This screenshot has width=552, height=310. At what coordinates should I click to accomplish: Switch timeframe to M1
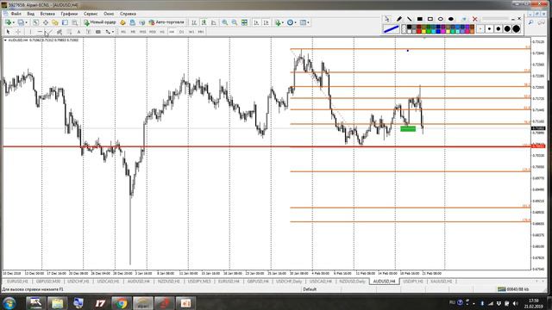123,32
